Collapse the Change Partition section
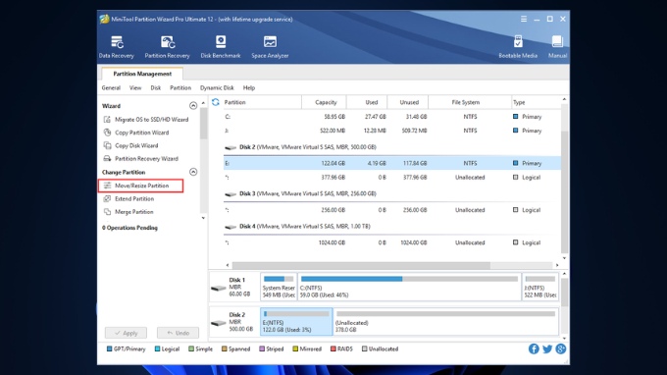 click(x=193, y=172)
